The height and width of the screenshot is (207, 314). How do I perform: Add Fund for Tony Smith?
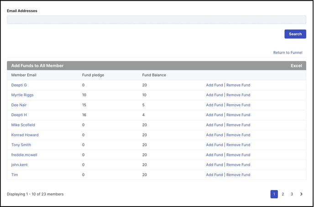[x=214, y=145]
